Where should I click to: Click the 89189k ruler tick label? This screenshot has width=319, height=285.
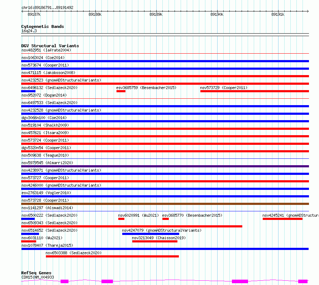pyautogui.click(x=156, y=14)
